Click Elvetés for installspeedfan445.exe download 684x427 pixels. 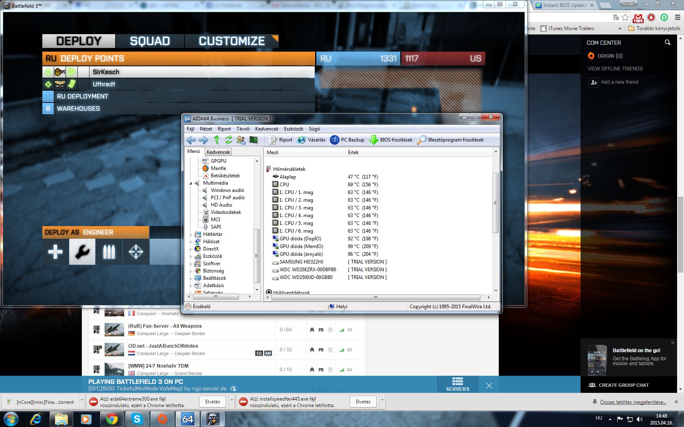[363, 402]
